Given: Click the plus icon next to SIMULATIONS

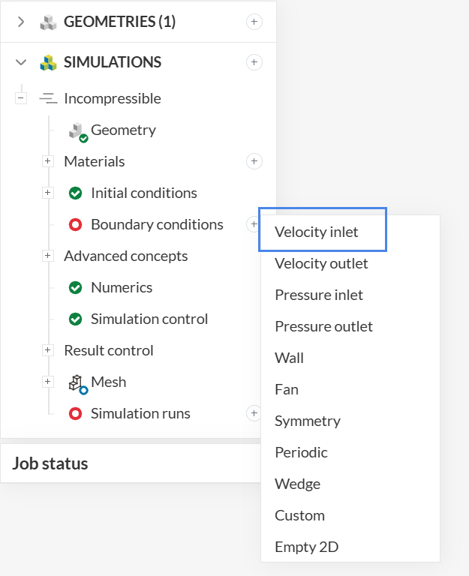Looking at the screenshot, I should pyautogui.click(x=254, y=62).
